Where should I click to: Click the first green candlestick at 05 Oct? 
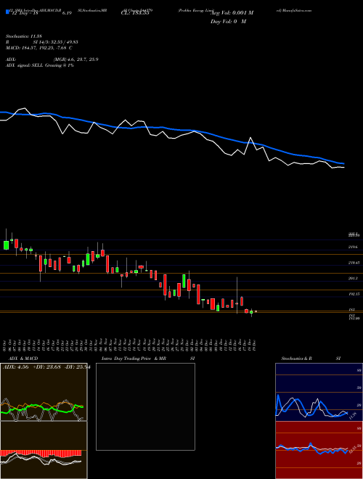point(6,245)
